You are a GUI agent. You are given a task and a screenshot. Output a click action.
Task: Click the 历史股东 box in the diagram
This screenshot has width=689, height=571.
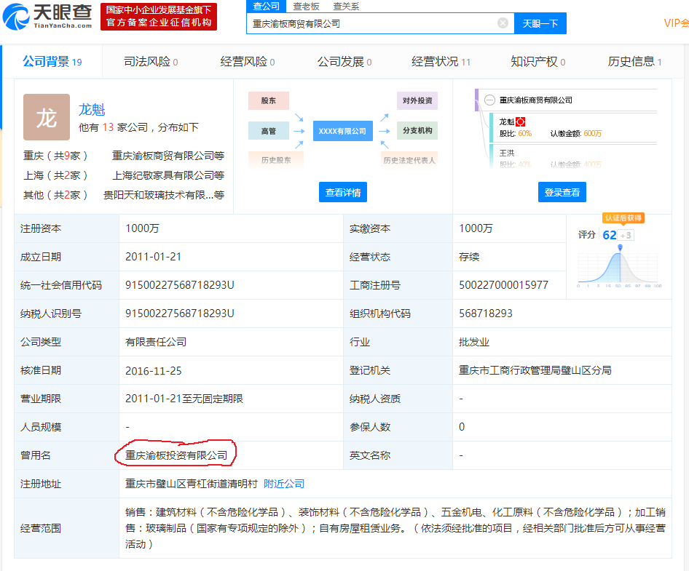[276, 160]
